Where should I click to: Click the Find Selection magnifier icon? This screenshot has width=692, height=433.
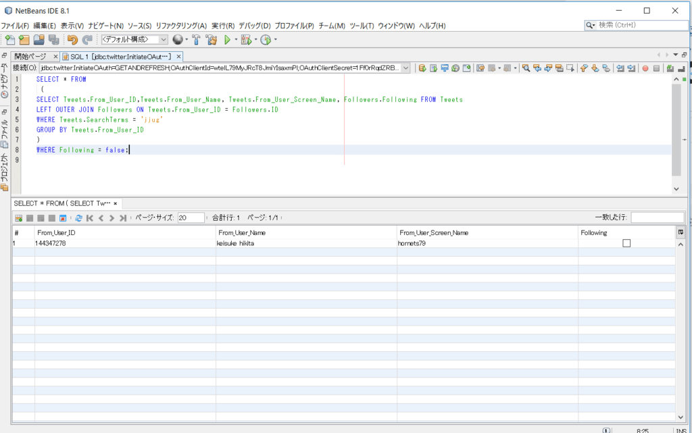coord(526,68)
